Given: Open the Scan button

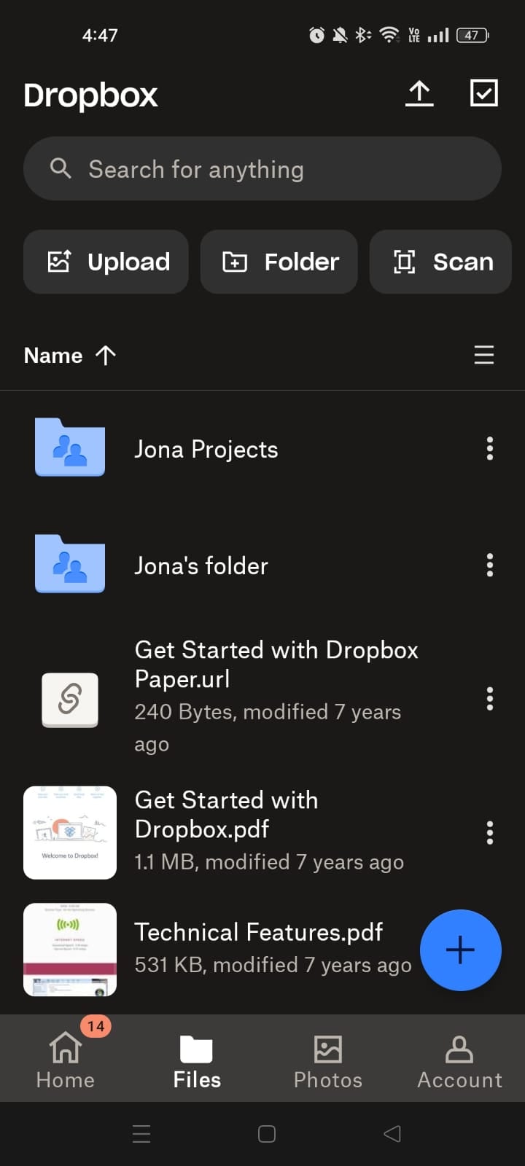Looking at the screenshot, I should click(x=440, y=262).
